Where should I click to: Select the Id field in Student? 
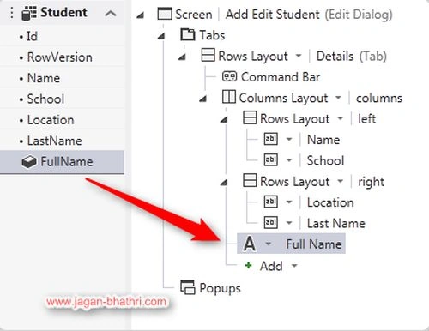point(62,36)
